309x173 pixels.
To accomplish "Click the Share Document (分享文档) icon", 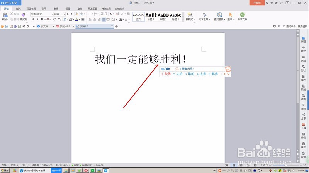I will tap(243, 15).
